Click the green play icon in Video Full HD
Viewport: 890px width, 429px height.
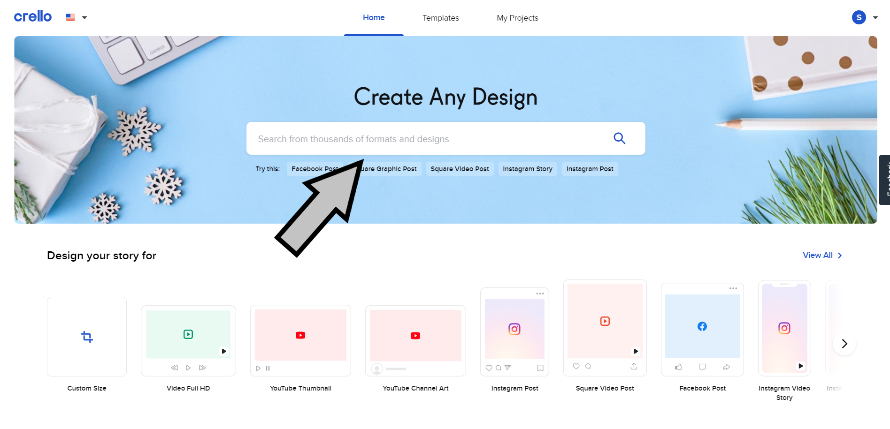pyautogui.click(x=188, y=334)
